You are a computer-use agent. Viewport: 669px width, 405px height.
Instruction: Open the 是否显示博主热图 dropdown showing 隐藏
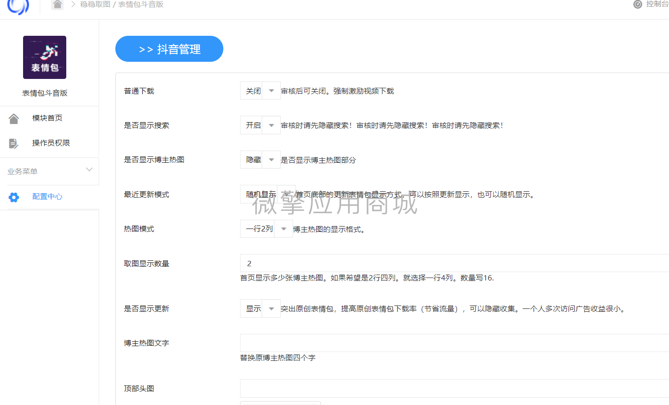click(x=260, y=159)
